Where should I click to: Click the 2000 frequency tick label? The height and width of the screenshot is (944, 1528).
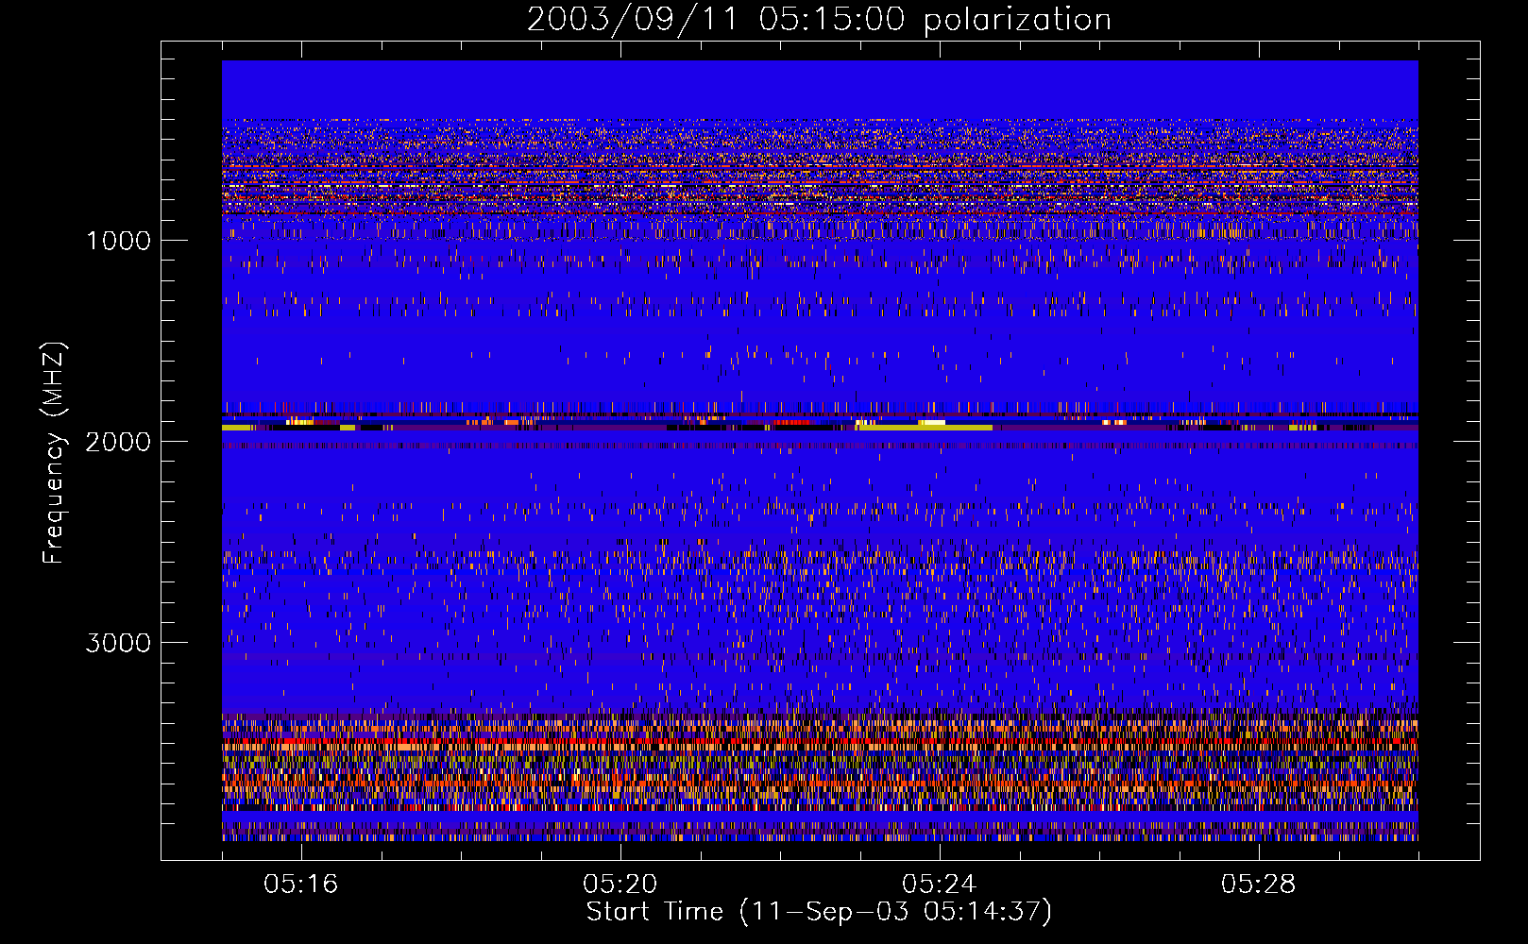click(118, 442)
